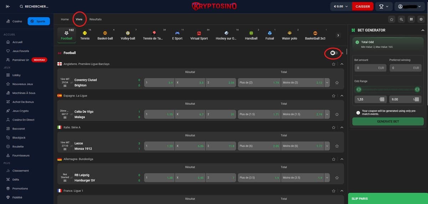Bet on Coventry win at 3.9

click(x=159, y=83)
